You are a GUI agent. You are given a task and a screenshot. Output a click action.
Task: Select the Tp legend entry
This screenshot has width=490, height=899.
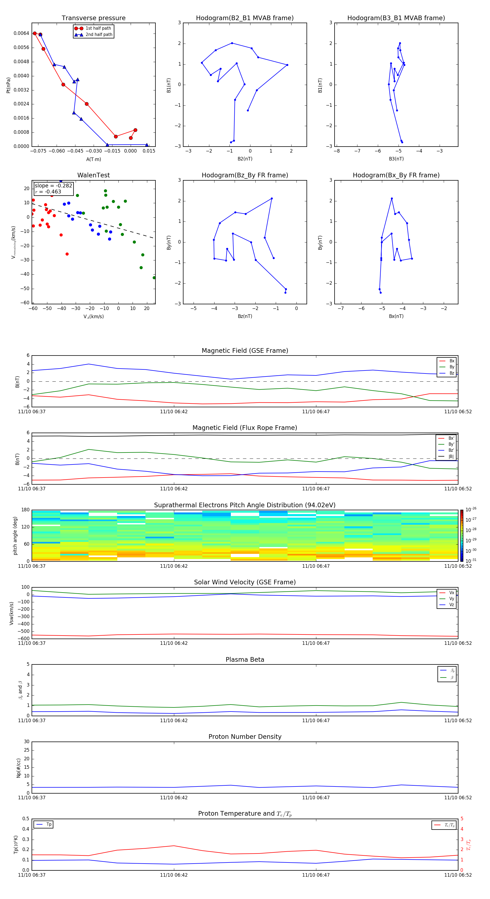coord(44,824)
